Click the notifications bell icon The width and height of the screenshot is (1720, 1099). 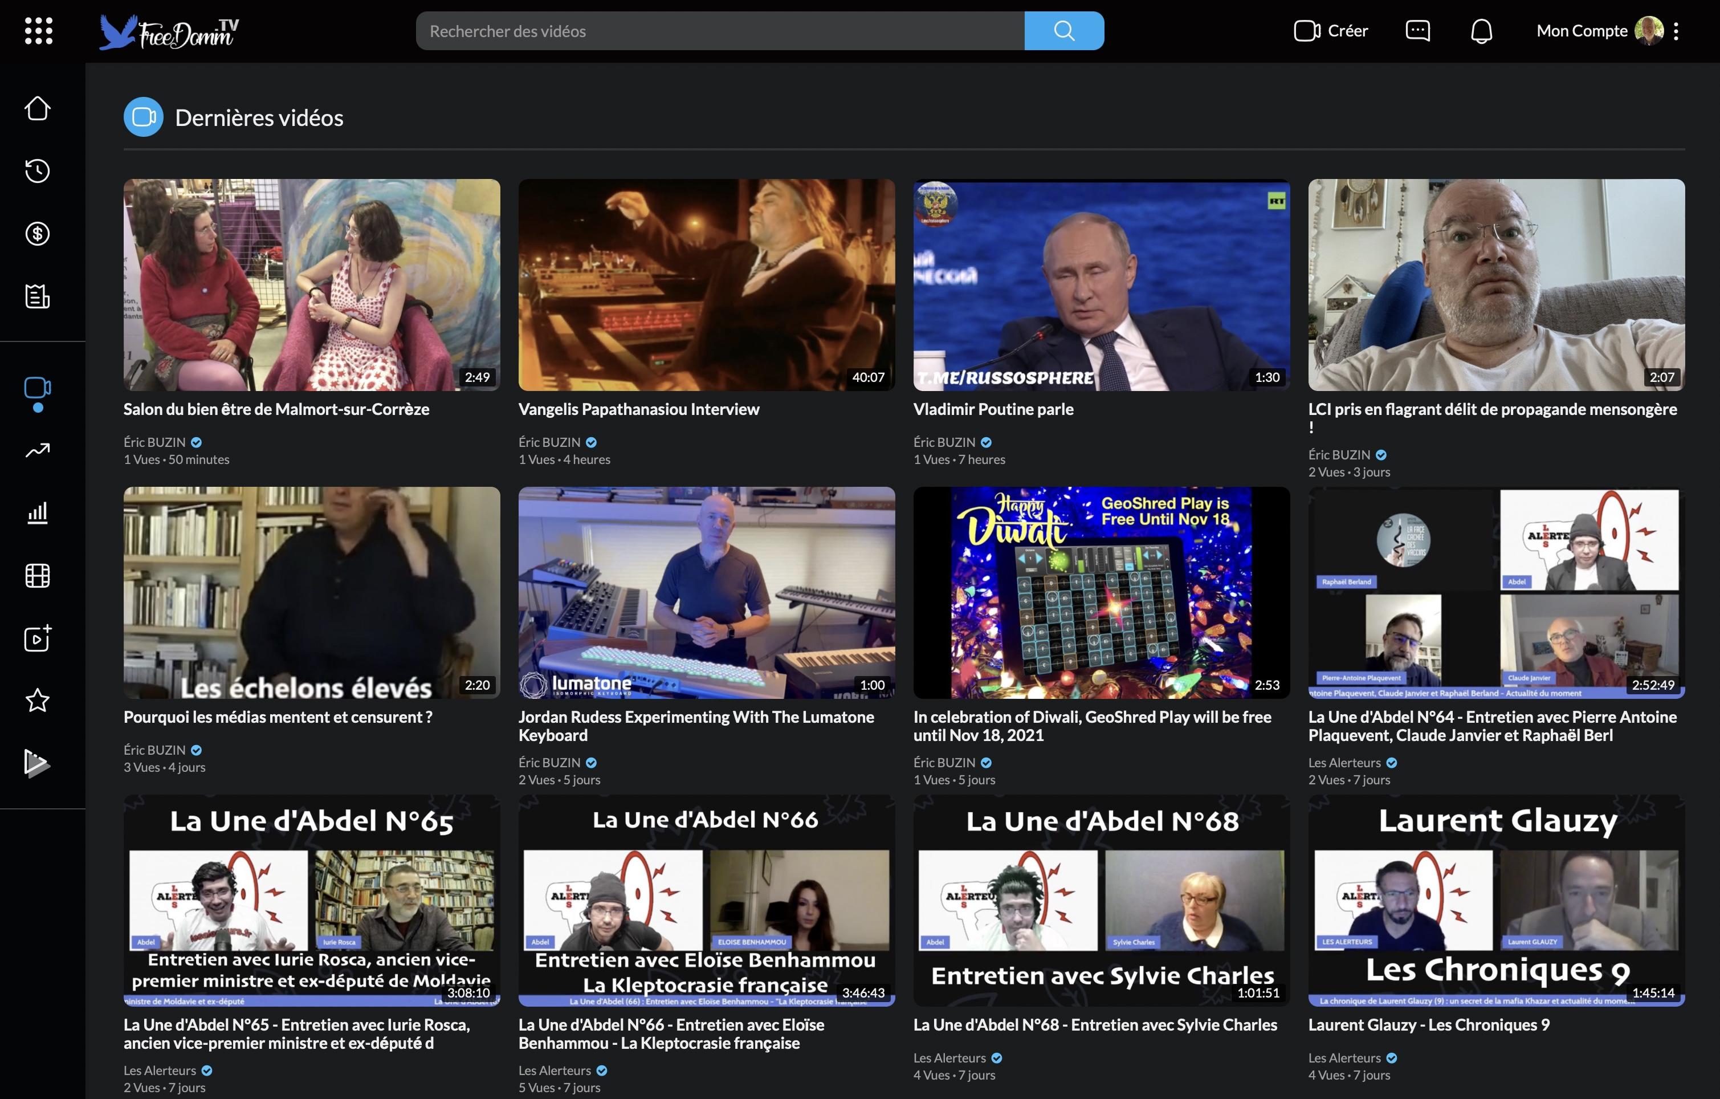pos(1481,31)
